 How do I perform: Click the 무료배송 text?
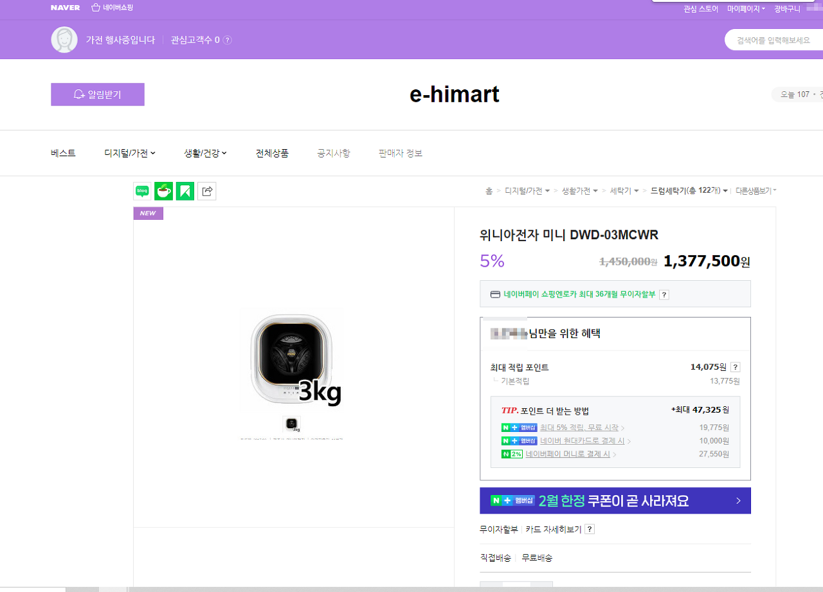(x=537, y=558)
